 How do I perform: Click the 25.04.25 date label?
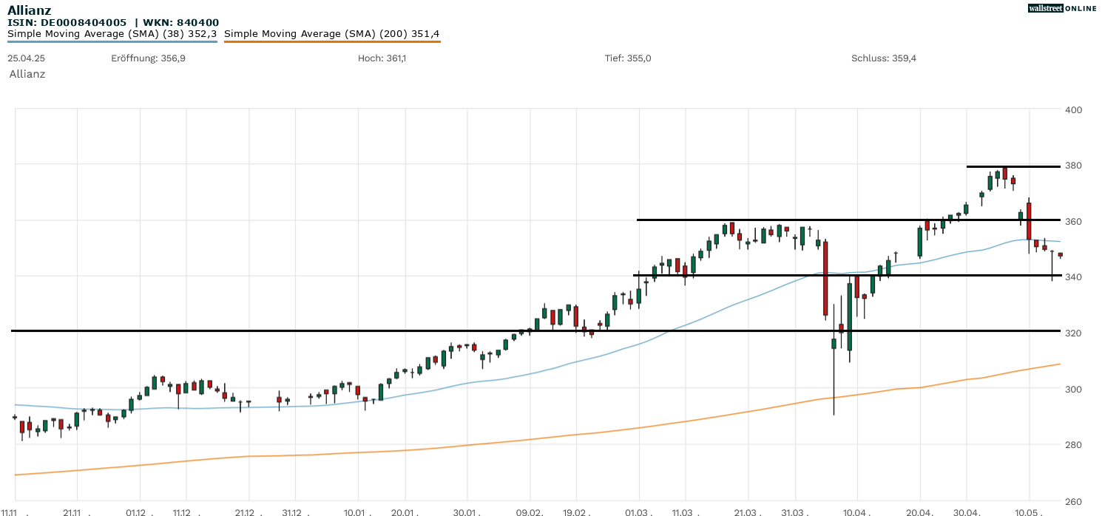point(25,58)
